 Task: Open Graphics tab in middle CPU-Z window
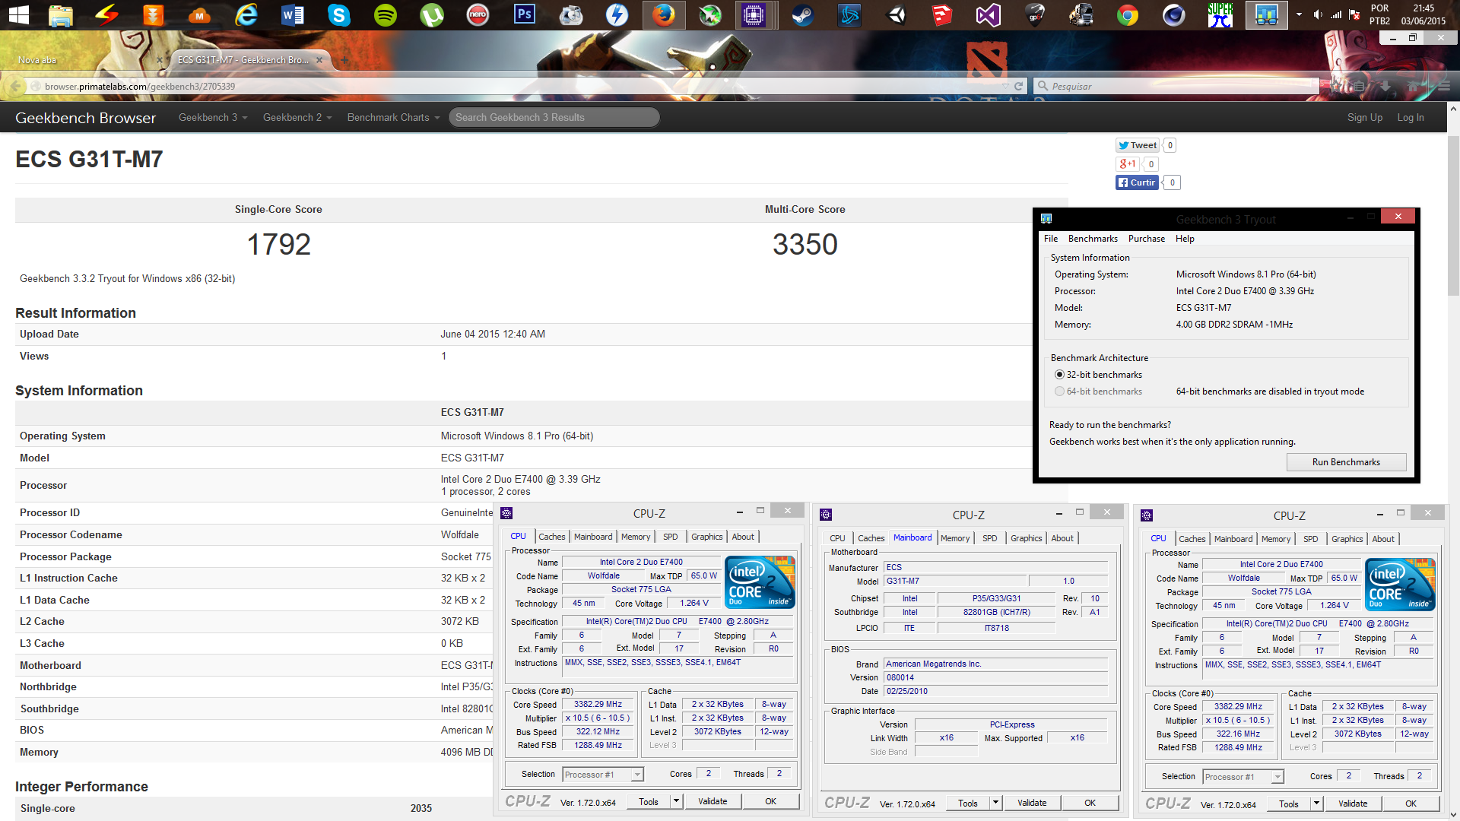point(1027,538)
